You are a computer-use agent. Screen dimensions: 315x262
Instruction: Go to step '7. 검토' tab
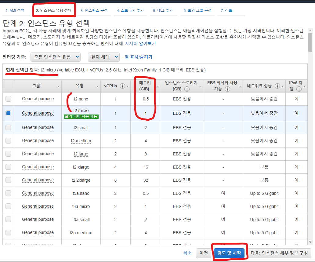pos(226,10)
